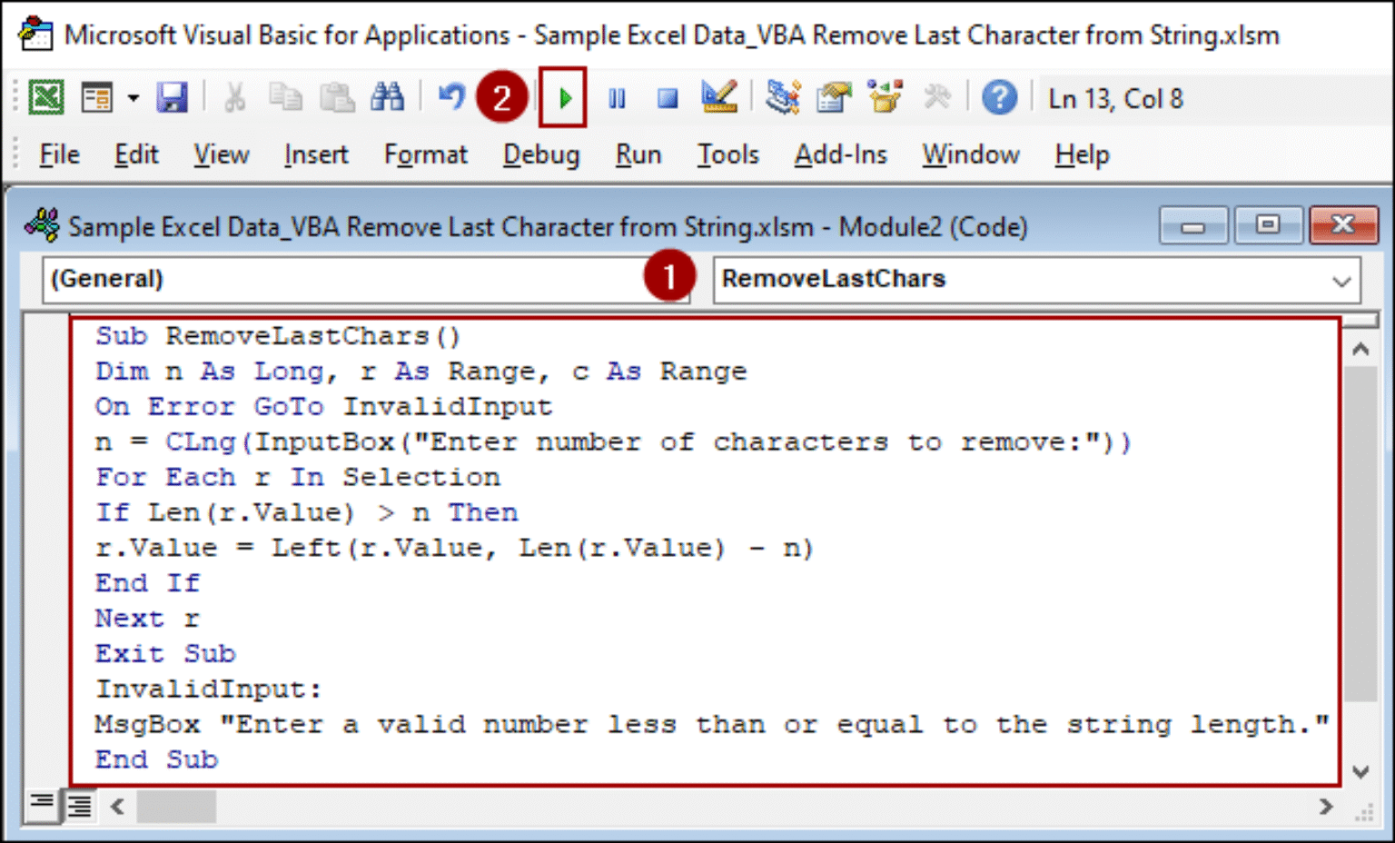Run the macro with the green play icon
This screenshot has height=843, width=1395.
pyautogui.click(x=563, y=97)
